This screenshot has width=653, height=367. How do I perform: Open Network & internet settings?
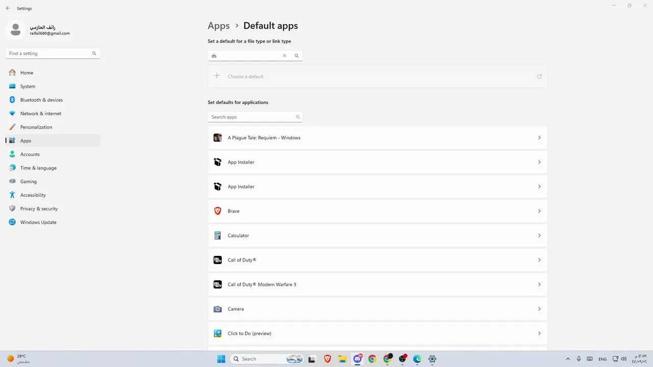click(53, 114)
